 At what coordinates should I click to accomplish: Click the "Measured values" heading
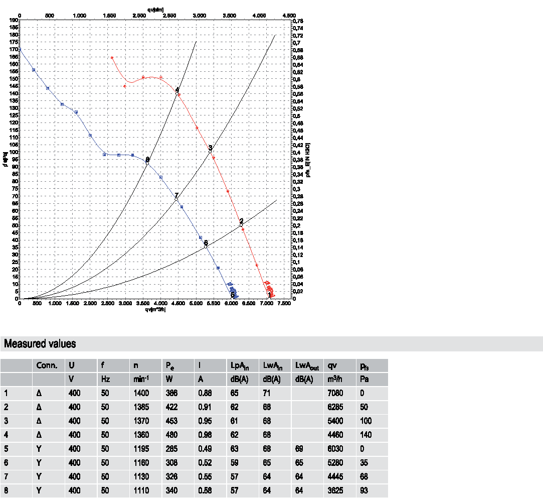40,344
